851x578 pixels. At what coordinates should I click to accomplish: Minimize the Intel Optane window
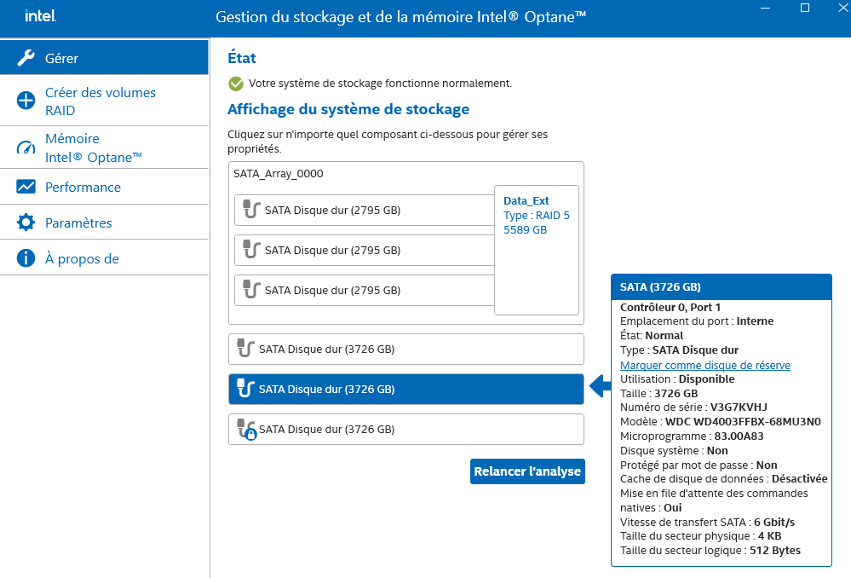[x=765, y=9]
